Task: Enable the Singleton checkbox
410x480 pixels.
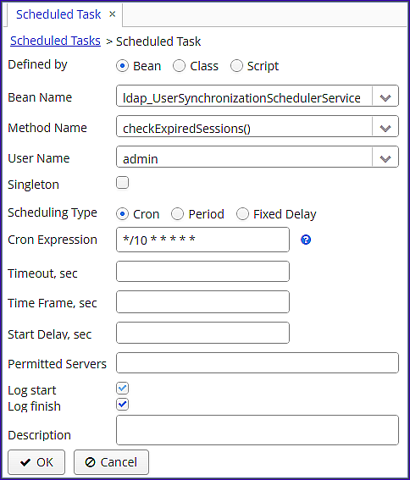Action: click(122, 183)
